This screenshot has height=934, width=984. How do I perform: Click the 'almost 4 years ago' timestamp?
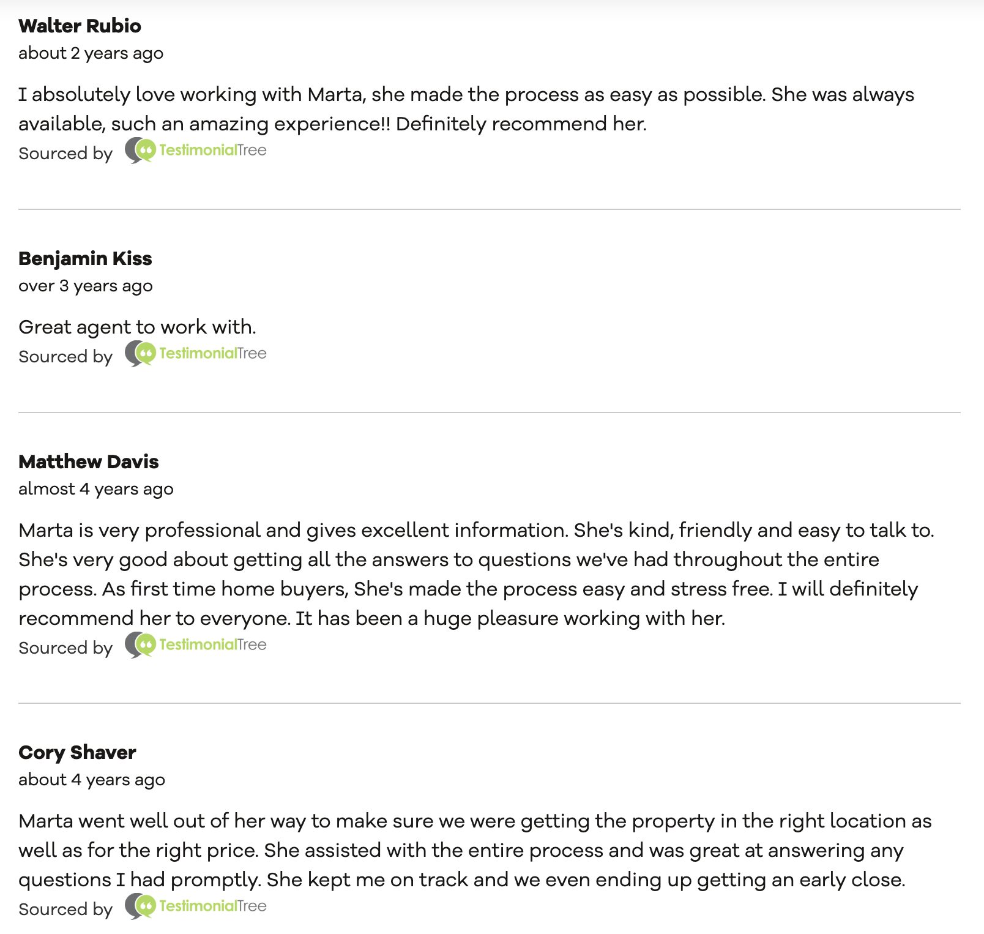coord(96,489)
